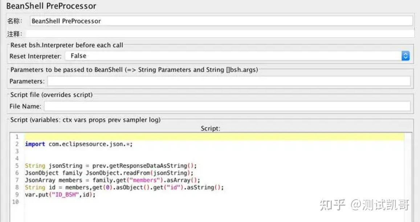Click line number 2 in the script editor

coord(16,144)
